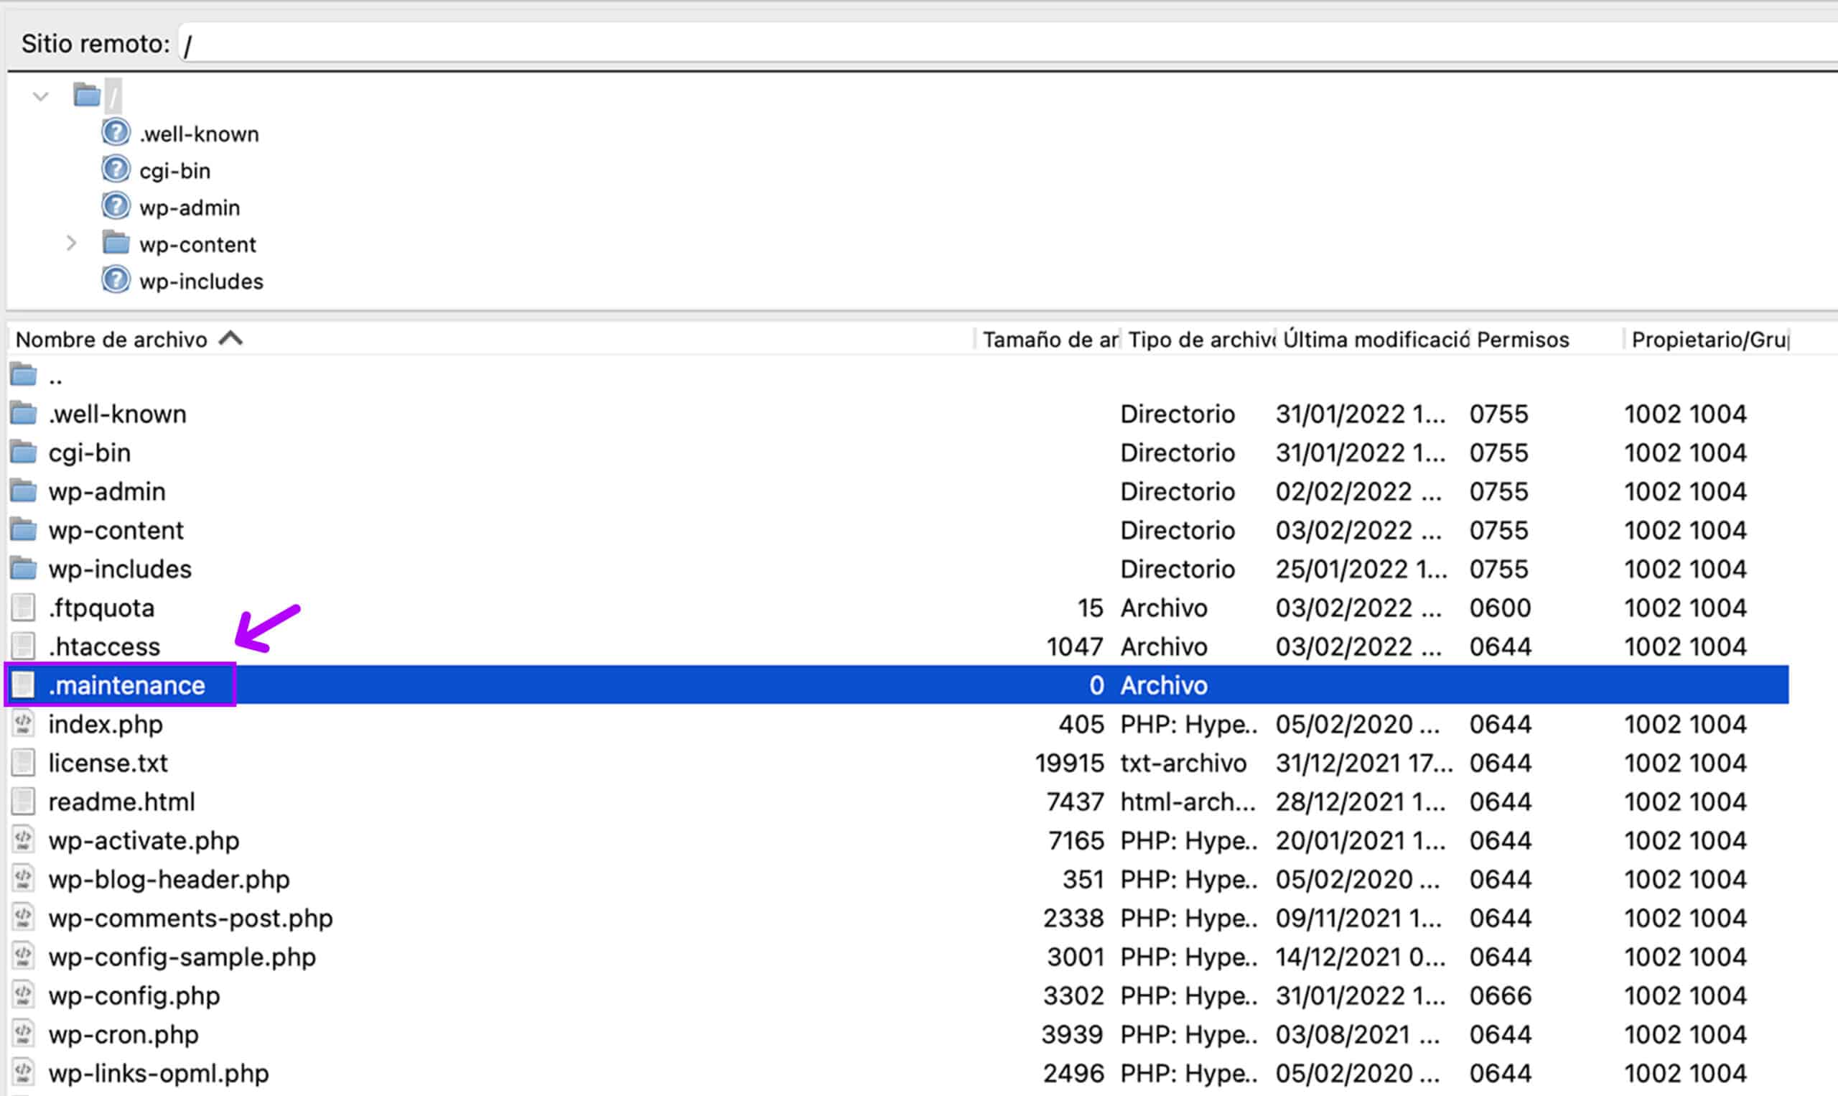Sort by Última modificación column header

(1374, 340)
